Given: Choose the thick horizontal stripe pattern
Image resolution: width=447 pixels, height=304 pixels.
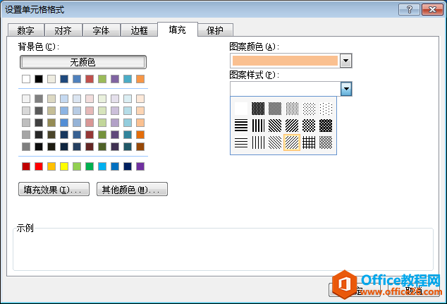Looking at the screenshot, I should 242,126.
